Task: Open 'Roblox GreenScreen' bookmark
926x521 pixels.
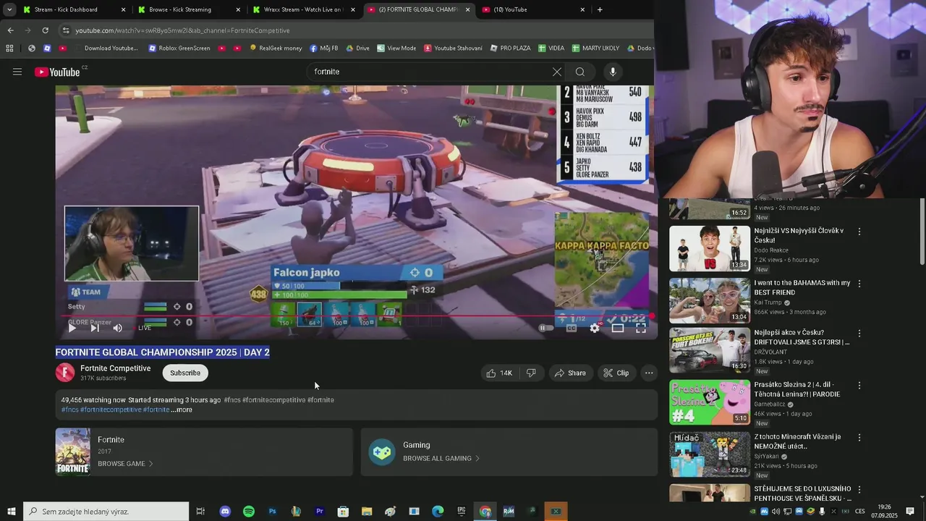Action: pos(179,48)
